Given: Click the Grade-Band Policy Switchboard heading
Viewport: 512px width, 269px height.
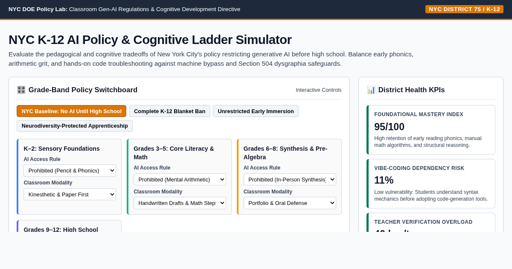Looking at the screenshot, I should pyautogui.click(x=83, y=90).
